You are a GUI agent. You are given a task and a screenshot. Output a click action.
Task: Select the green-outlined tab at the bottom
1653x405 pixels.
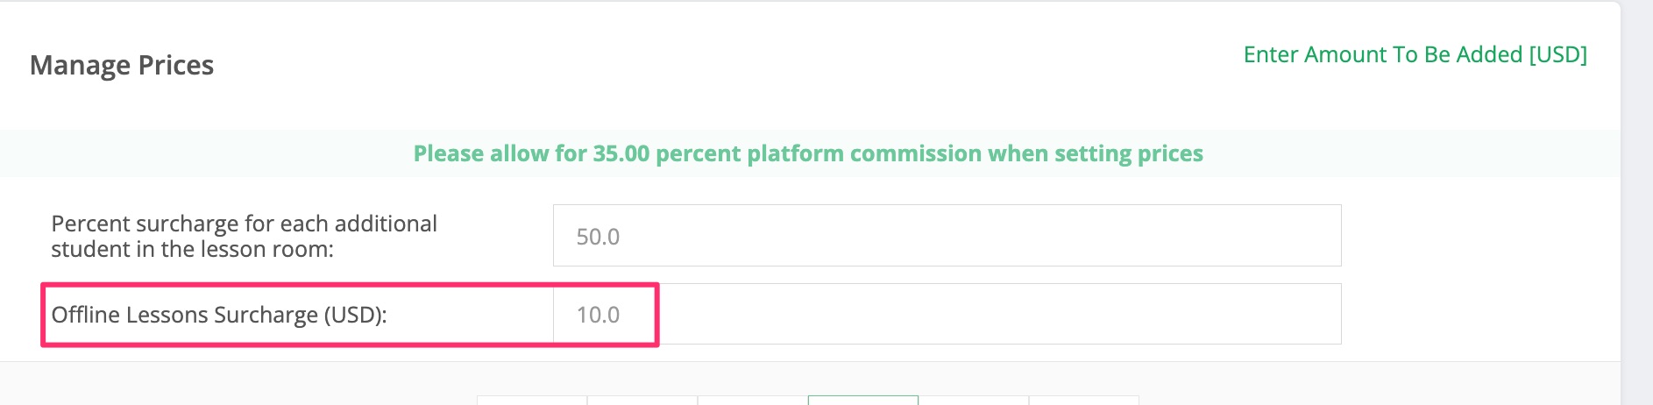click(x=863, y=401)
